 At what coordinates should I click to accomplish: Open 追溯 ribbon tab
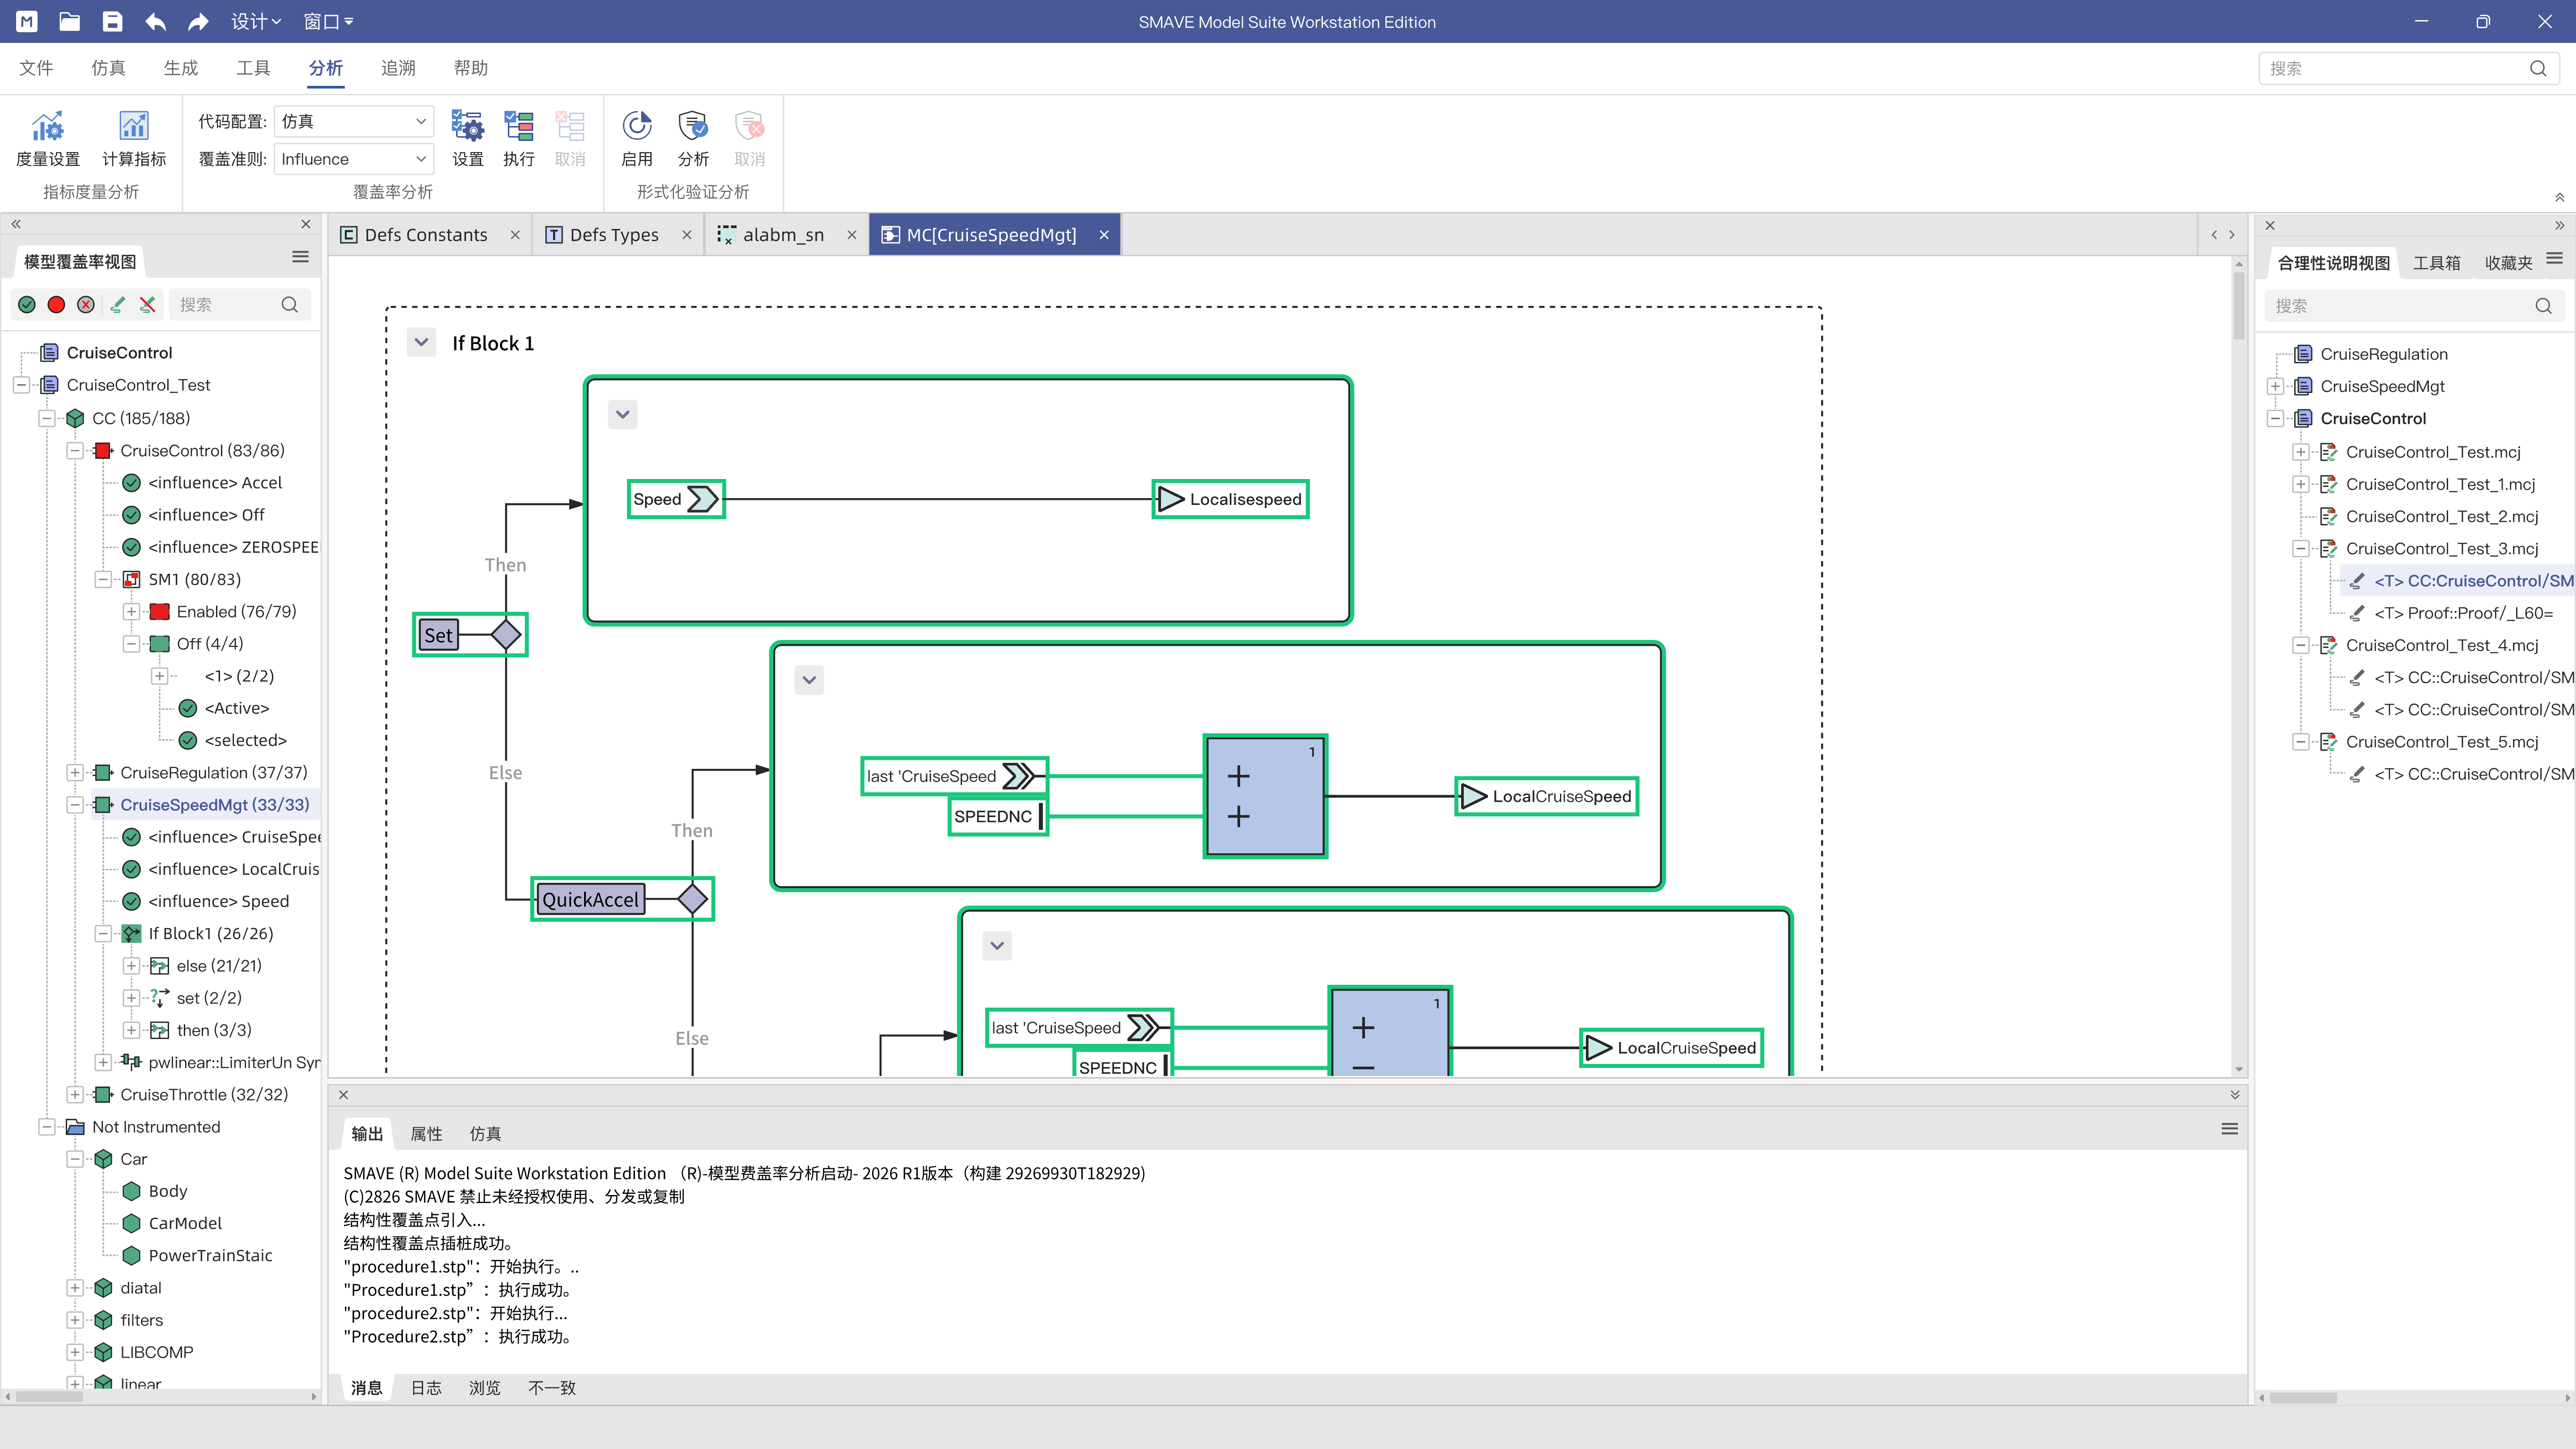[x=398, y=68]
